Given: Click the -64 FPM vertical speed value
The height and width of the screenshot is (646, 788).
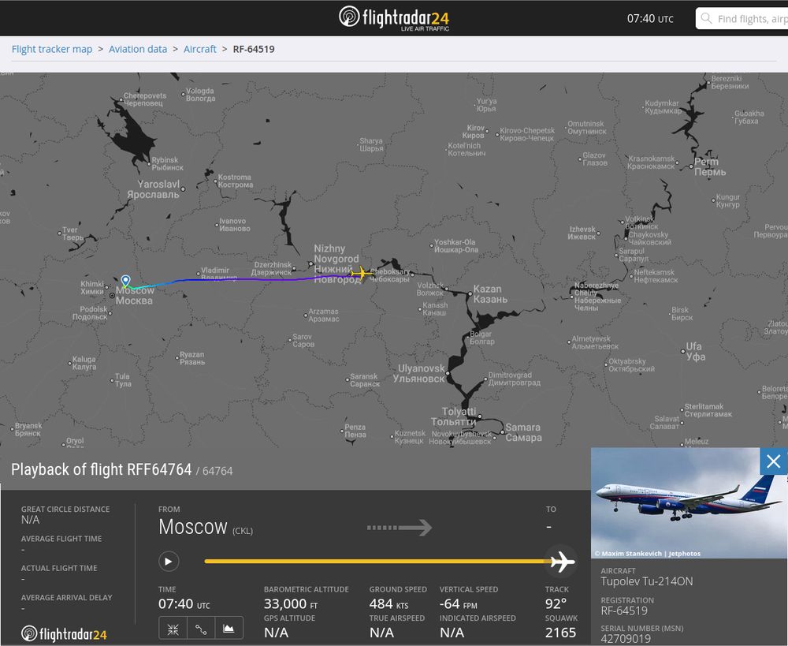Looking at the screenshot, I should click(458, 603).
